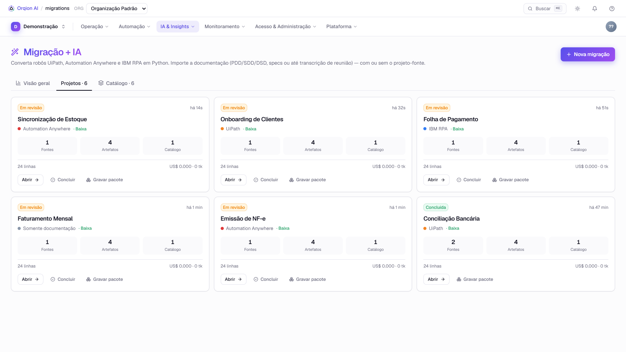
Task: Open the user avatar menu
Action: (611, 27)
